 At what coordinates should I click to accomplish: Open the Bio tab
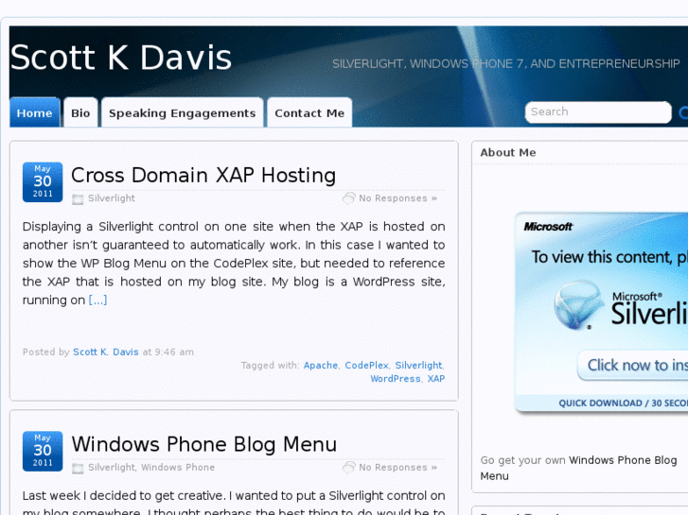coord(80,112)
